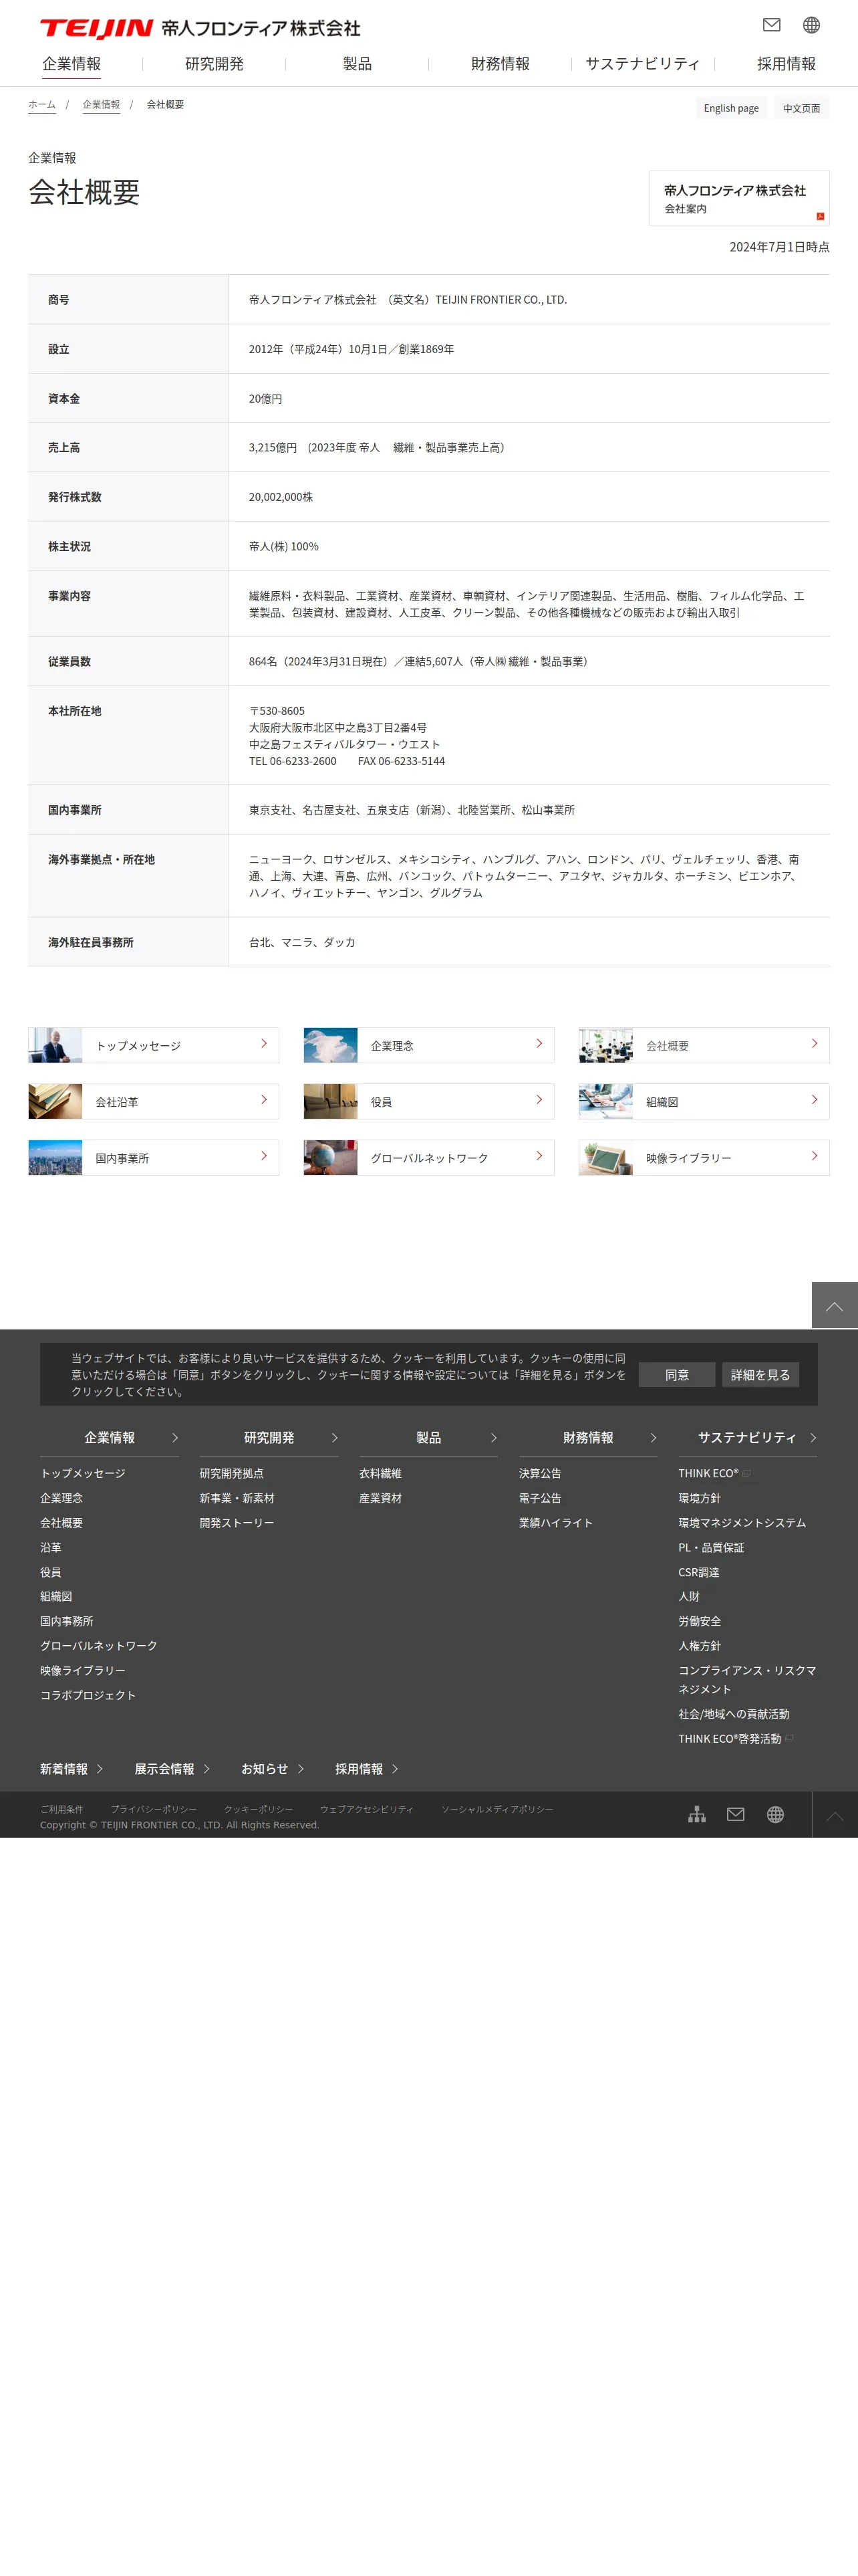
Task: Expand the footer 財務情報 heading arrow
Action: tap(654, 1437)
